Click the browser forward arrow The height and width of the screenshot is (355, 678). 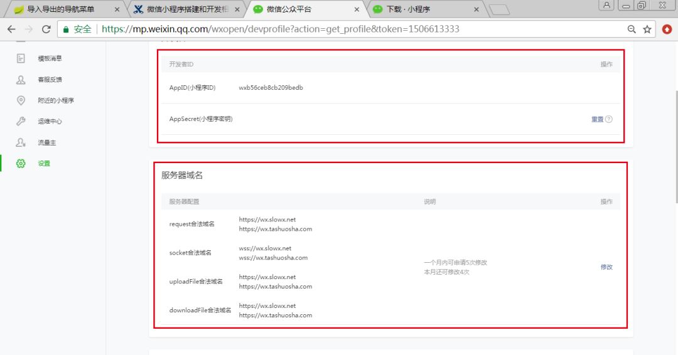[29, 29]
